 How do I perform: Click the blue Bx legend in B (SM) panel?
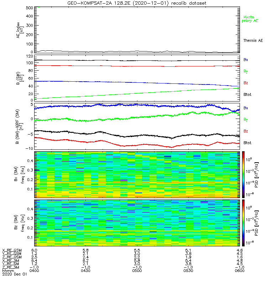tap(246, 60)
